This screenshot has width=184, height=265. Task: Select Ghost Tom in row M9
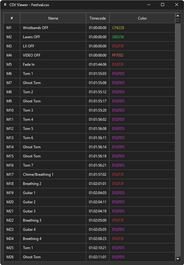pos(53,101)
